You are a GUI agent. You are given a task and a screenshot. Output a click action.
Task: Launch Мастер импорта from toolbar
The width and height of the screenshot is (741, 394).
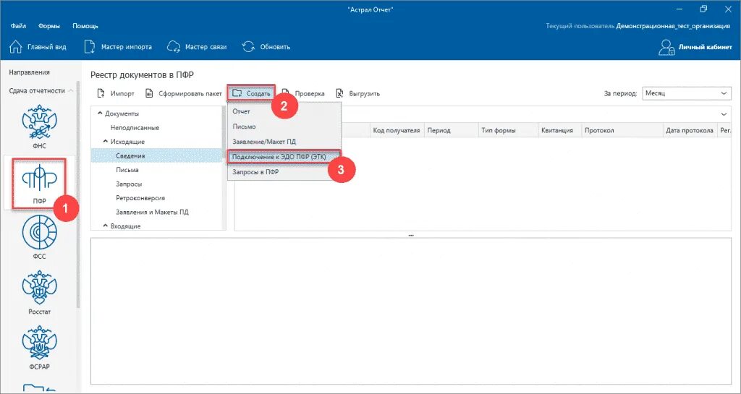(118, 47)
